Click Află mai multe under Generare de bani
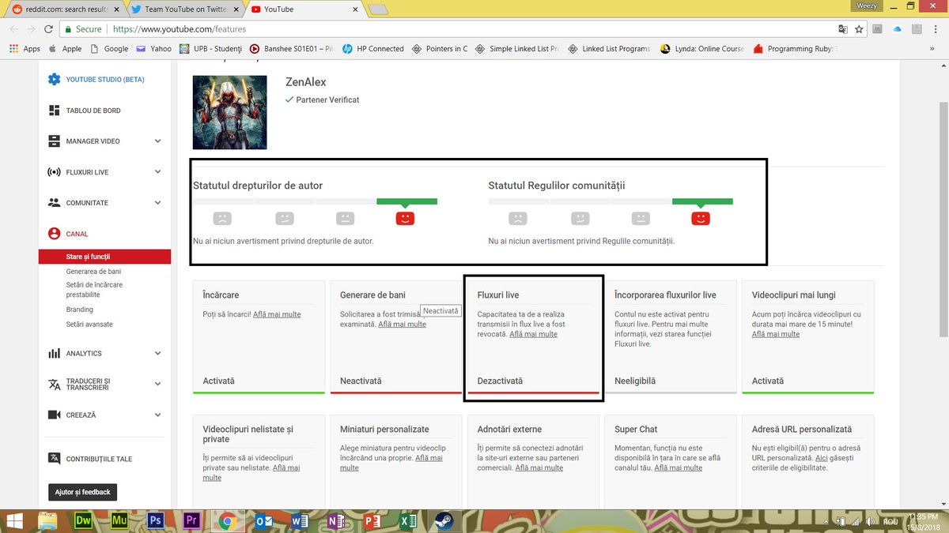The image size is (949, 533). 402,325
